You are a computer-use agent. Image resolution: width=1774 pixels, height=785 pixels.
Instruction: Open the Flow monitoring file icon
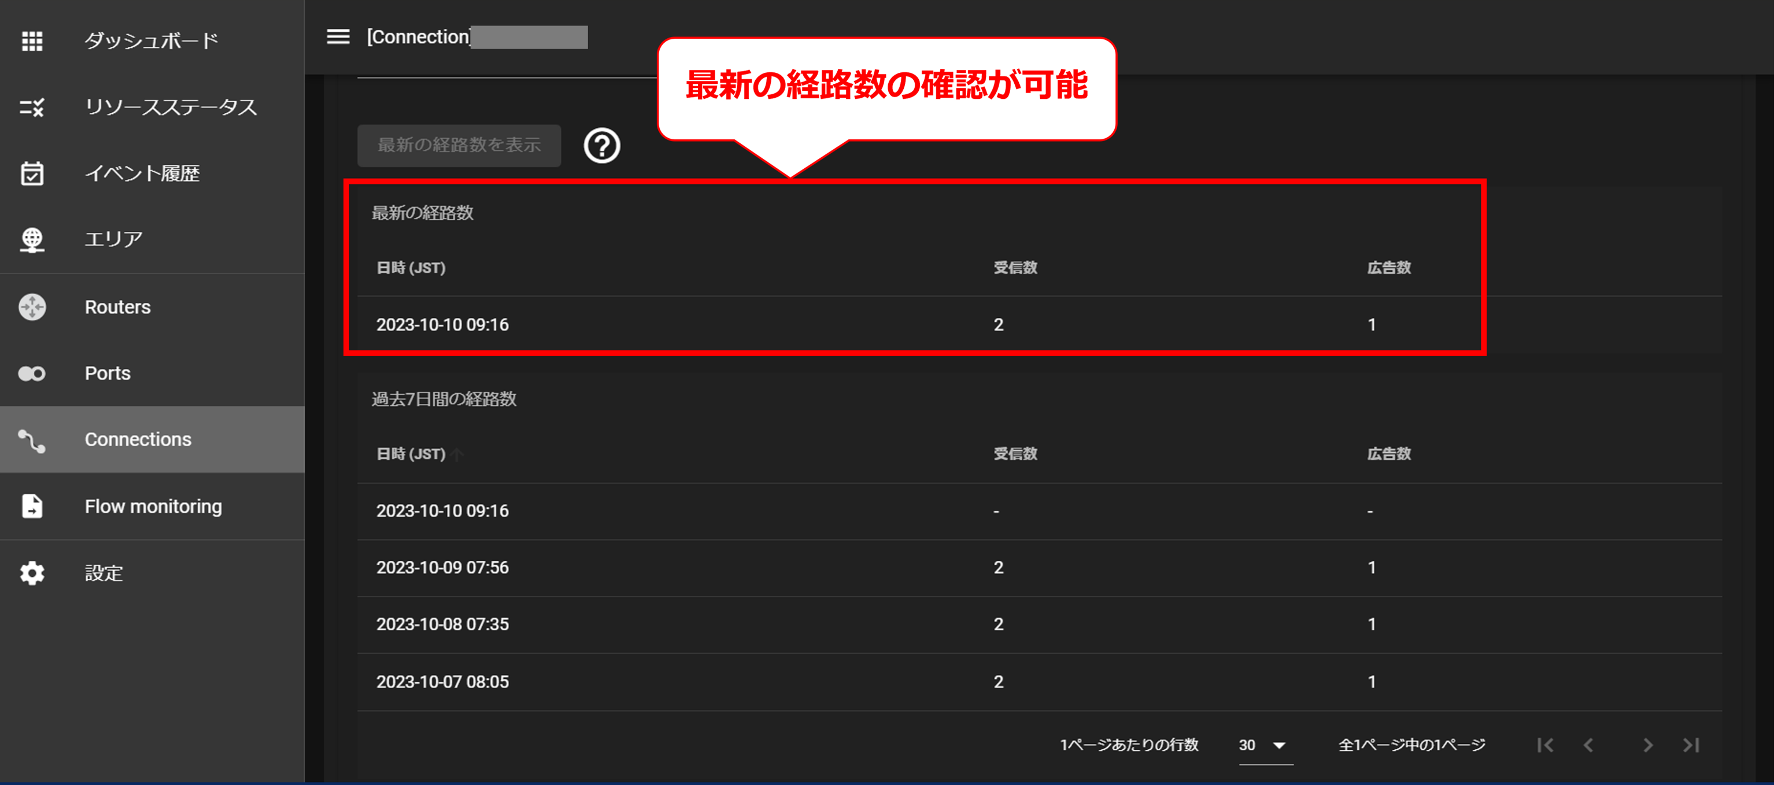coord(32,506)
